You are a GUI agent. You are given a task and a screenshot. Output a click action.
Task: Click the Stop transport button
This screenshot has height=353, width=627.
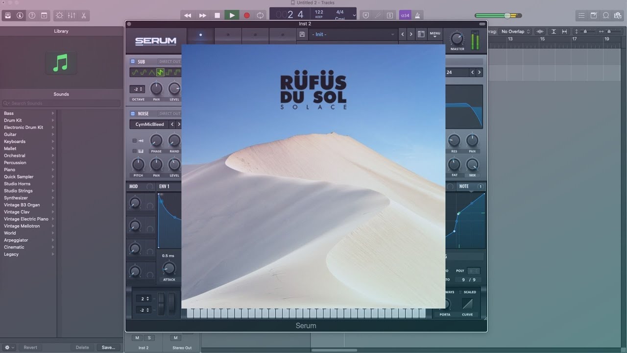[217, 15]
